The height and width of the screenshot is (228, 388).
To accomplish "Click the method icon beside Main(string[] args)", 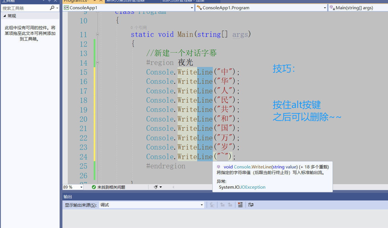I will tap(332, 8).
